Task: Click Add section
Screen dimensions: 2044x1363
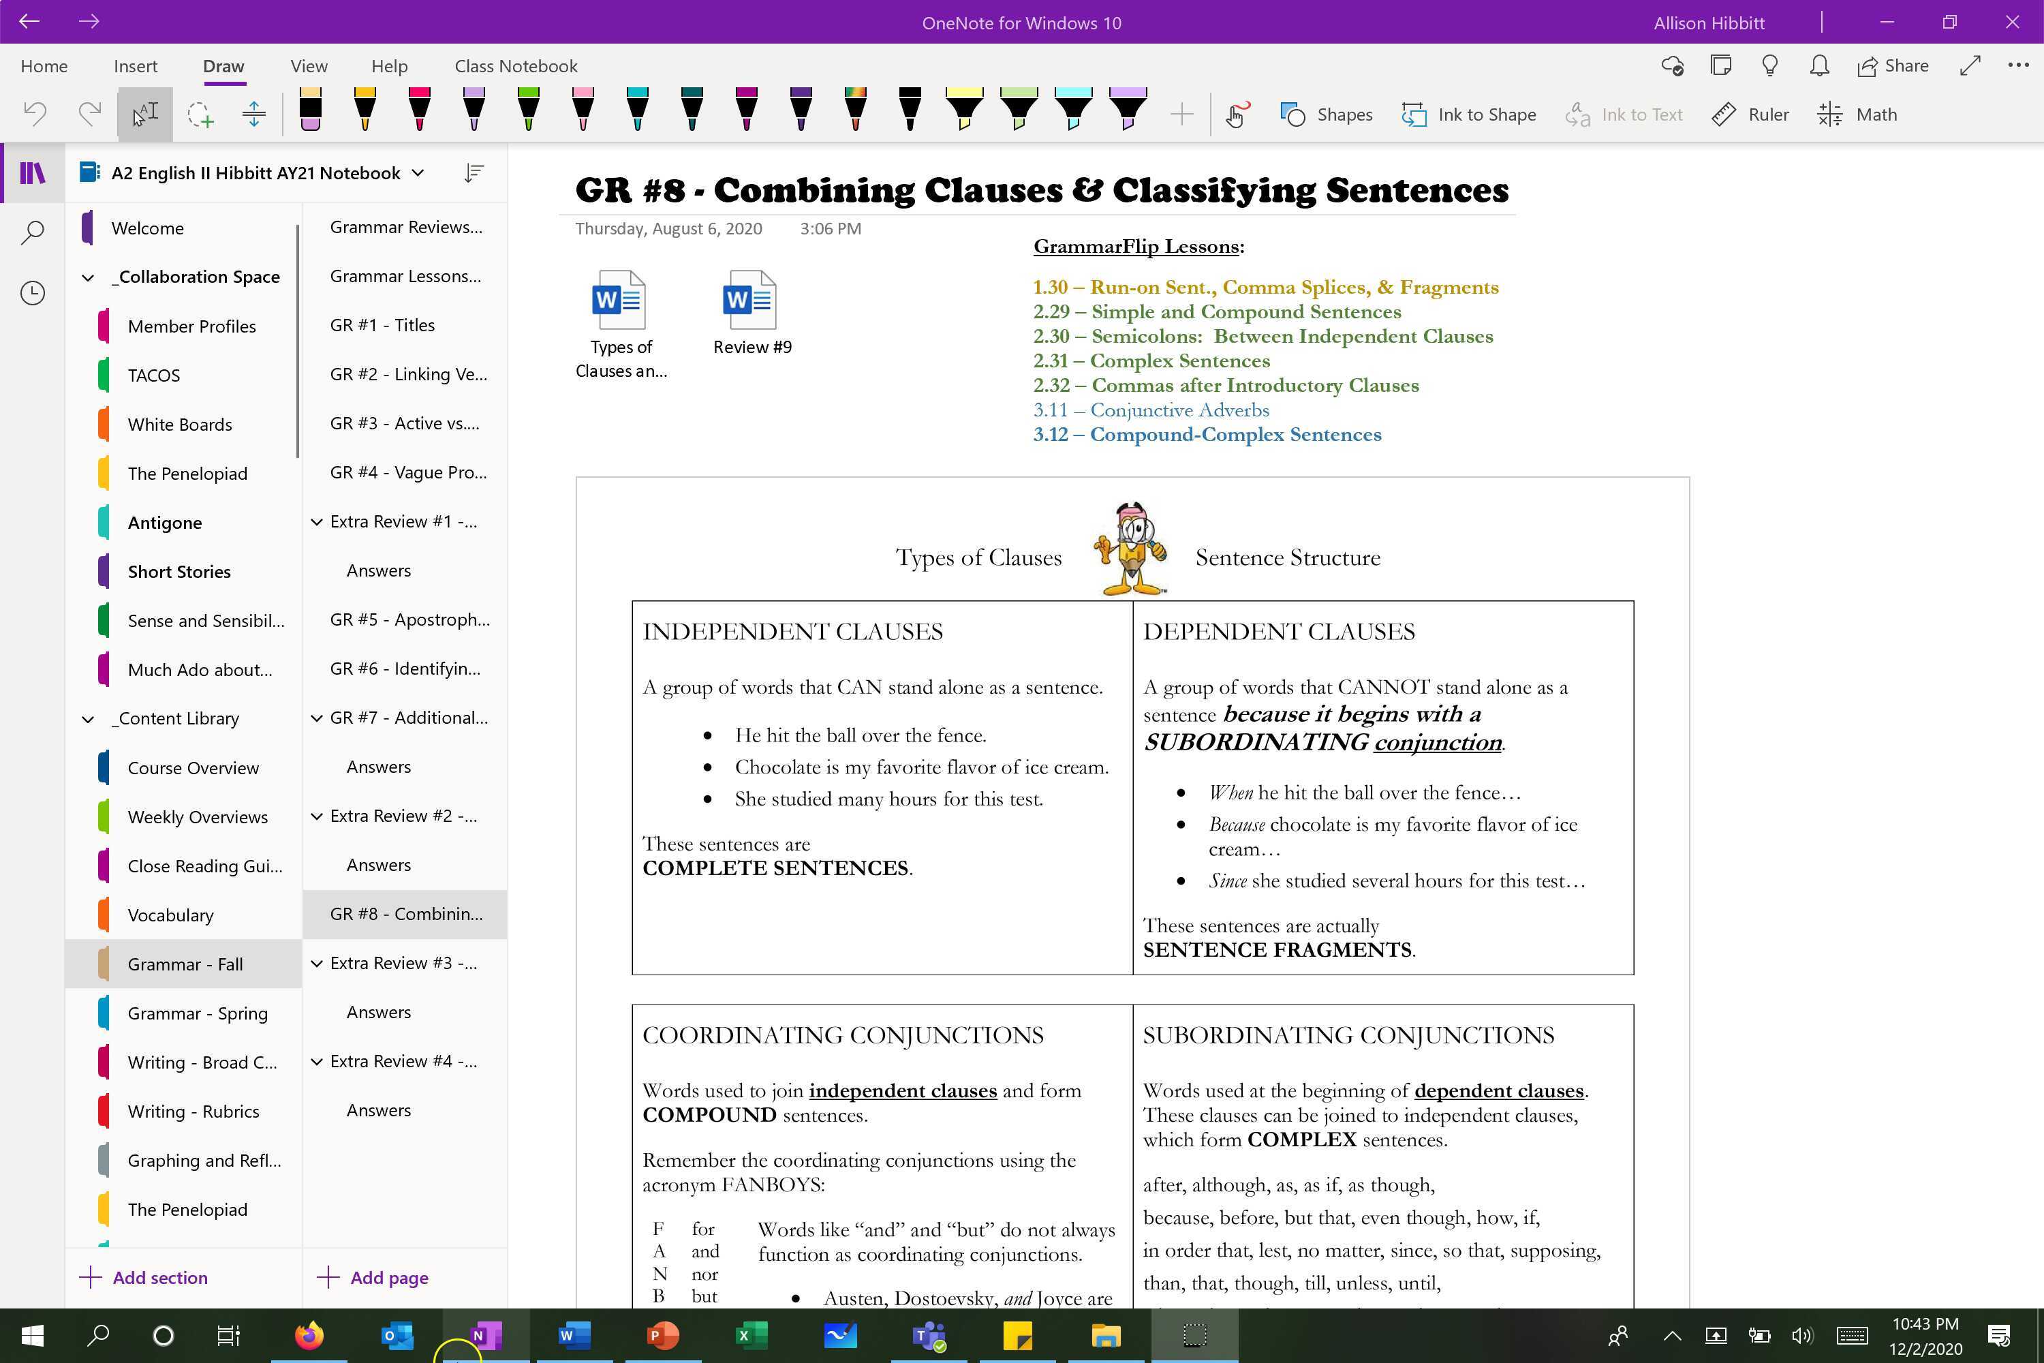Action: 143,1277
